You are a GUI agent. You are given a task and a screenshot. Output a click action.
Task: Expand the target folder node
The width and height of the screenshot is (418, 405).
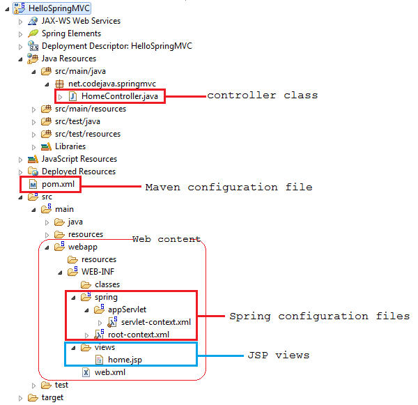[20, 398]
